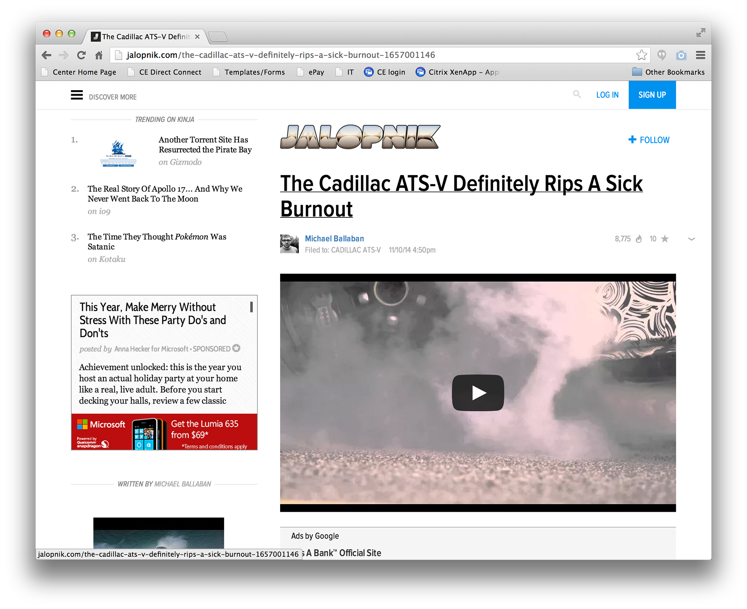Screen dimensions: 747x609
Task: Open the Discover More hamburger icon
Action: (77, 95)
